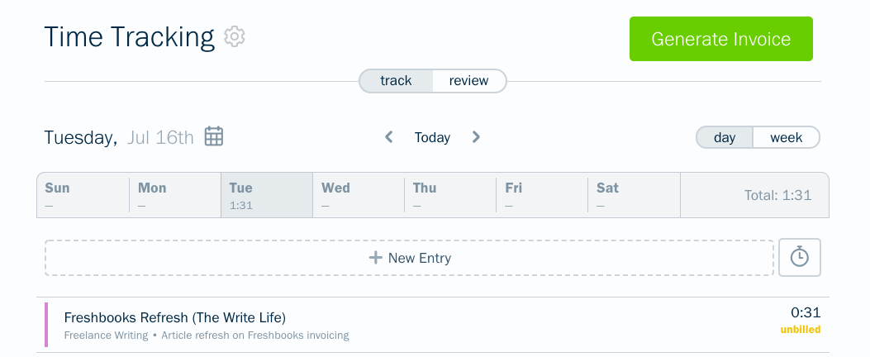Click the pink project color bar
This screenshot has width=870, height=357.
pyautogui.click(x=46, y=325)
